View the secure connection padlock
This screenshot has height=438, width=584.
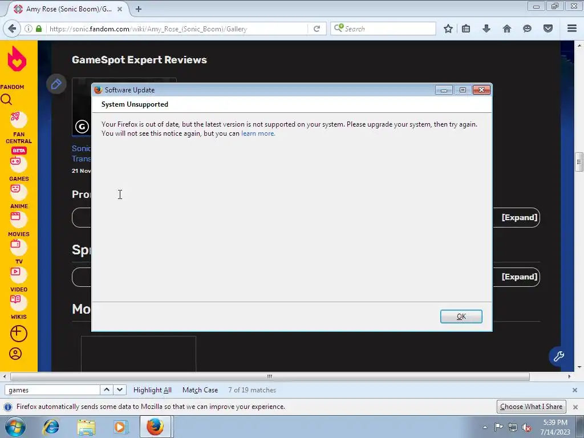(x=39, y=29)
